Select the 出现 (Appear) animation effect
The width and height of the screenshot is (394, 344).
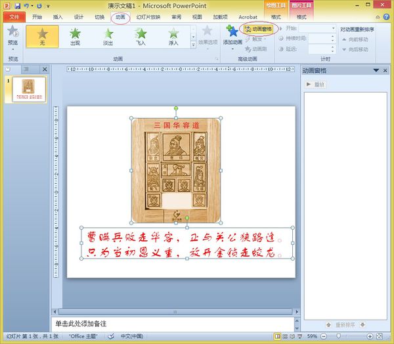tap(75, 37)
